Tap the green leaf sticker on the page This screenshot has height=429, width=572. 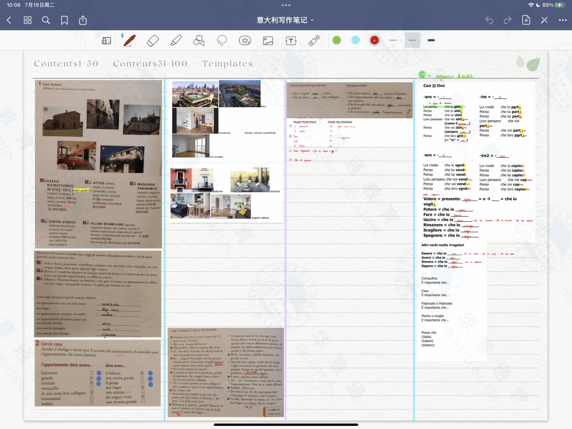[x=533, y=64]
